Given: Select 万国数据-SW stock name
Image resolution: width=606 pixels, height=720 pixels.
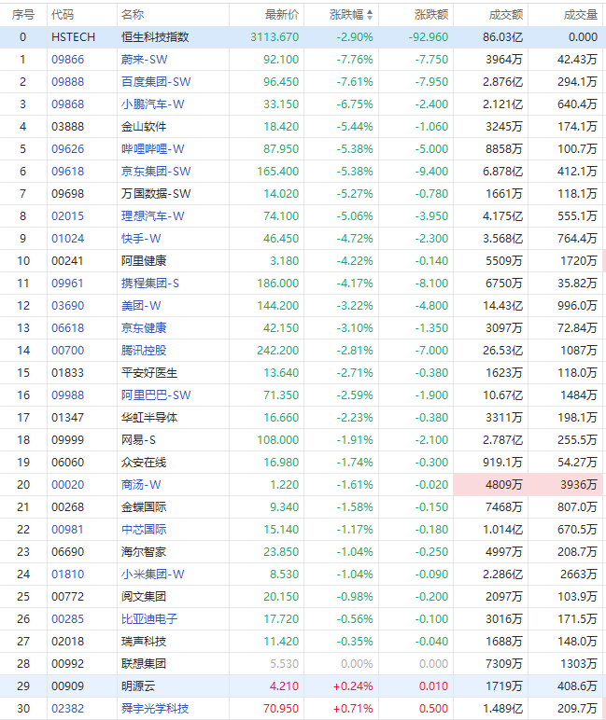Looking at the screenshot, I should (x=156, y=194).
